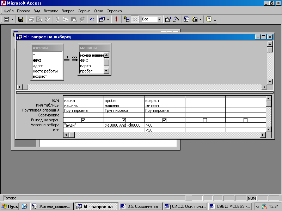Switch to 'СИС,2. Осн. поня...' taskbar button
Viewport: 282px width, 211px height.
point(185,206)
